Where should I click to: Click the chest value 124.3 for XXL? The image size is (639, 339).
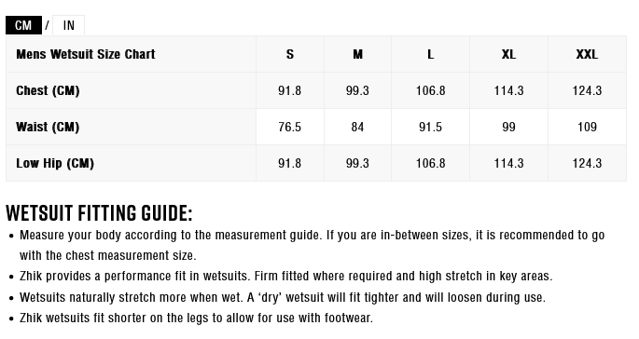(x=587, y=90)
